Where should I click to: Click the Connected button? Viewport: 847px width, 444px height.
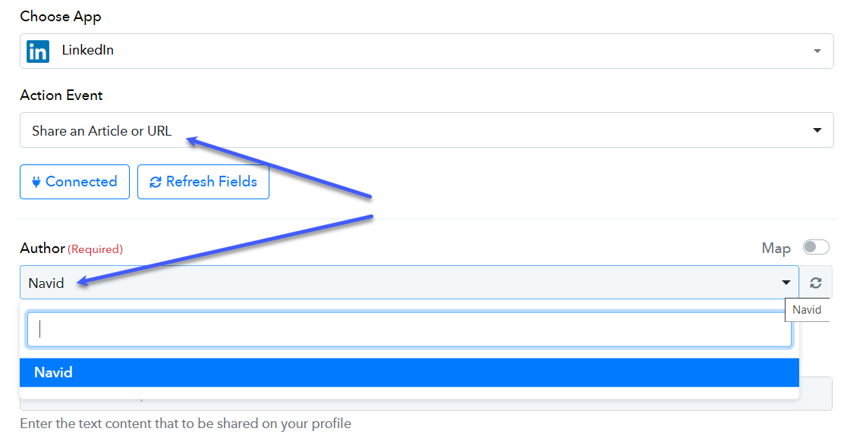[74, 182]
